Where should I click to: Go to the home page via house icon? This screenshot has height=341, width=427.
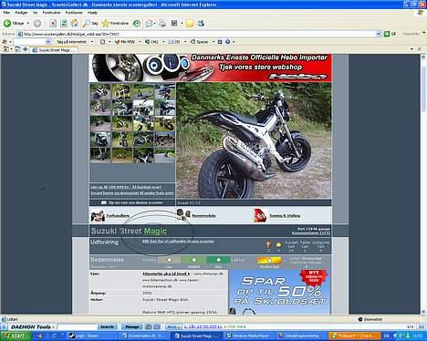pos(75,23)
